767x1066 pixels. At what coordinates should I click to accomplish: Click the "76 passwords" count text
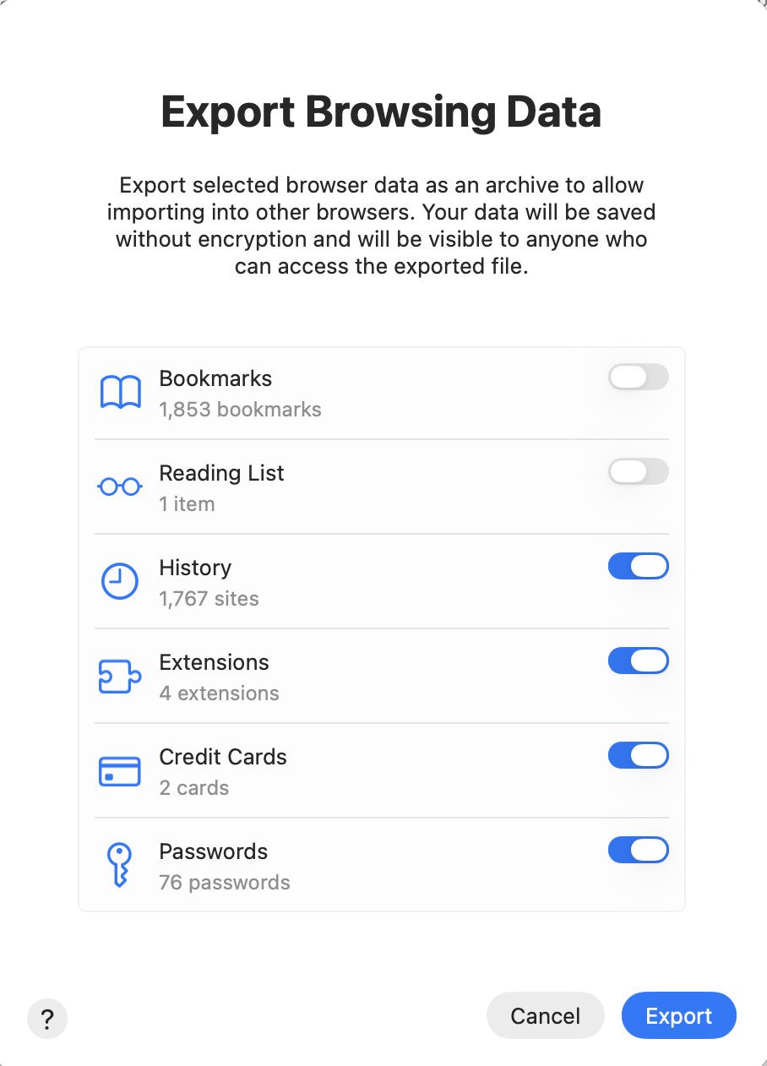click(x=224, y=883)
